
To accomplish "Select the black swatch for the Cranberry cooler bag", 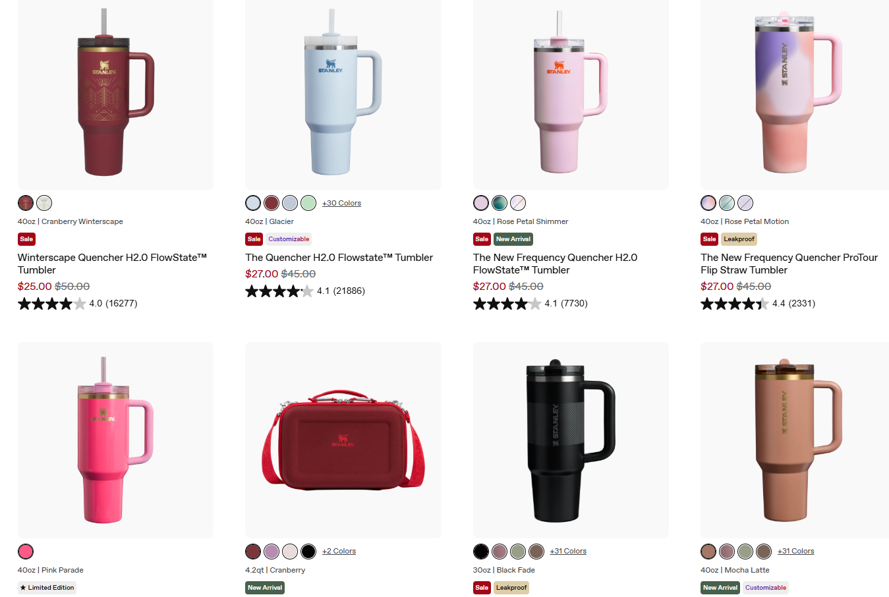I will coord(308,552).
